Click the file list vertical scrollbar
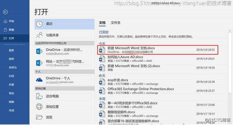Screen dimensions: 233x125 tap(230, 62)
